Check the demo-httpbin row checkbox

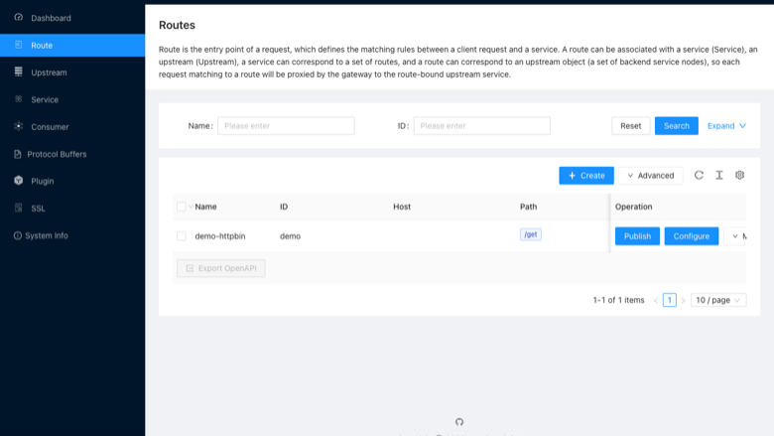click(x=182, y=236)
